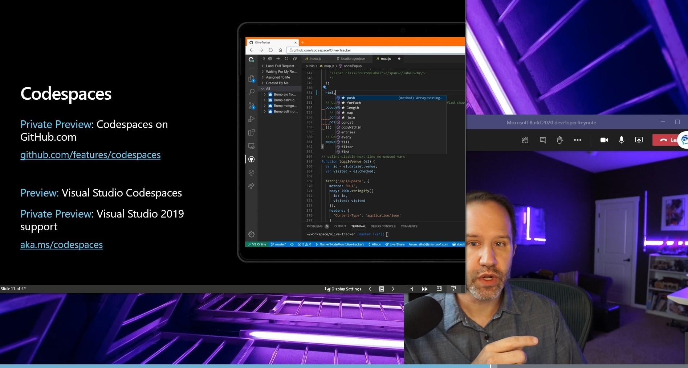Image resolution: width=688 pixels, height=368 pixels.
Task: Open the Live Share activity bar icon
Action: click(251, 186)
